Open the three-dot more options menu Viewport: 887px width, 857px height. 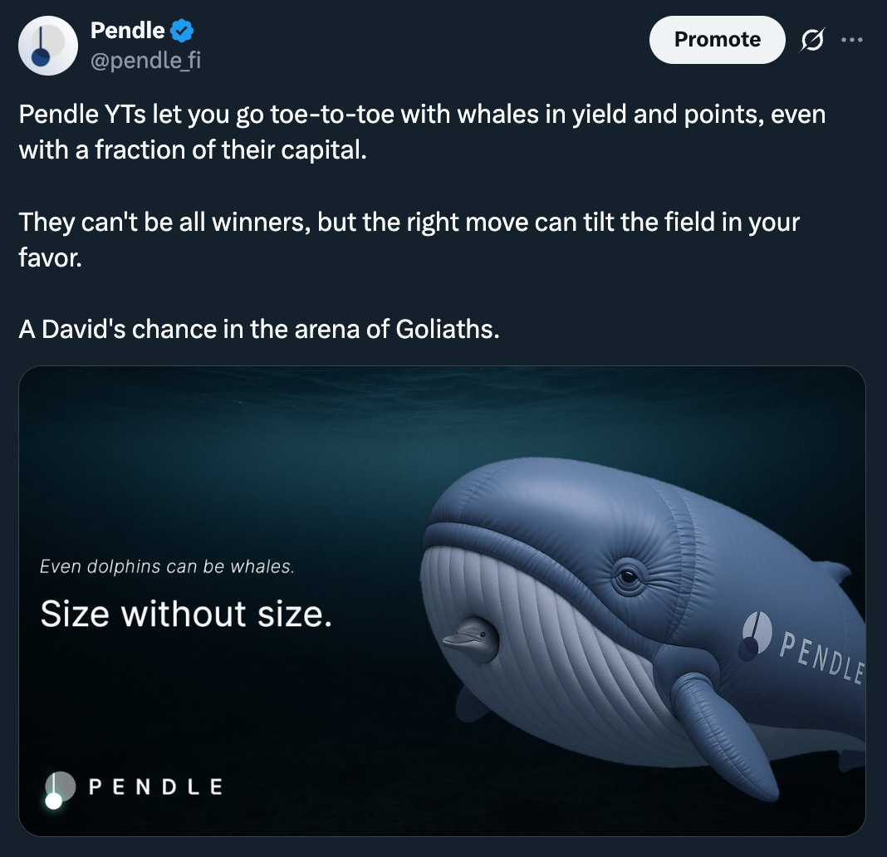click(x=852, y=40)
